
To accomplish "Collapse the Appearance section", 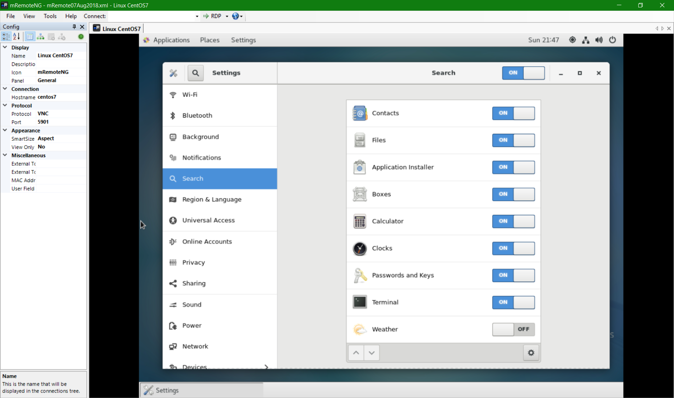I will click(5, 130).
